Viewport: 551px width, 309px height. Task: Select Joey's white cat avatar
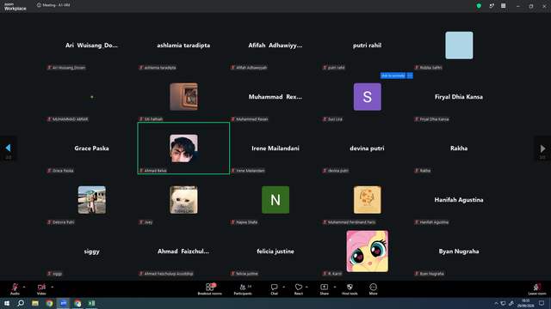[183, 200]
